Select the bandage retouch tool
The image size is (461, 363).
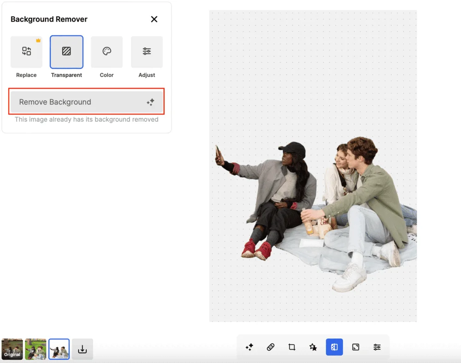pyautogui.click(x=271, y=347)
